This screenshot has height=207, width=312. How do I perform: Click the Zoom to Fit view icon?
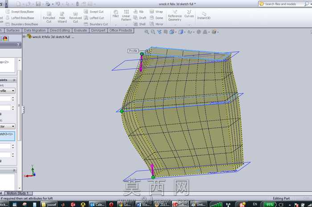tap(147, 32)
